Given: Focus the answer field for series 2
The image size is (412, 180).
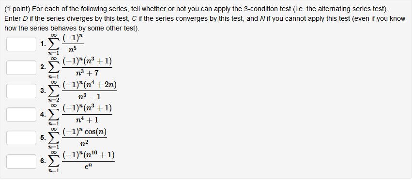Looking at the screenshot, I should point(21,68).
